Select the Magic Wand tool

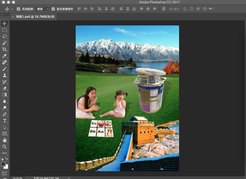(x=5, y=43)
